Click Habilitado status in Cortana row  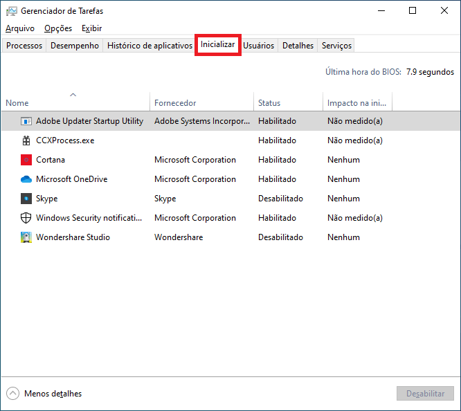pyautogui.click(x=277, y=160)
